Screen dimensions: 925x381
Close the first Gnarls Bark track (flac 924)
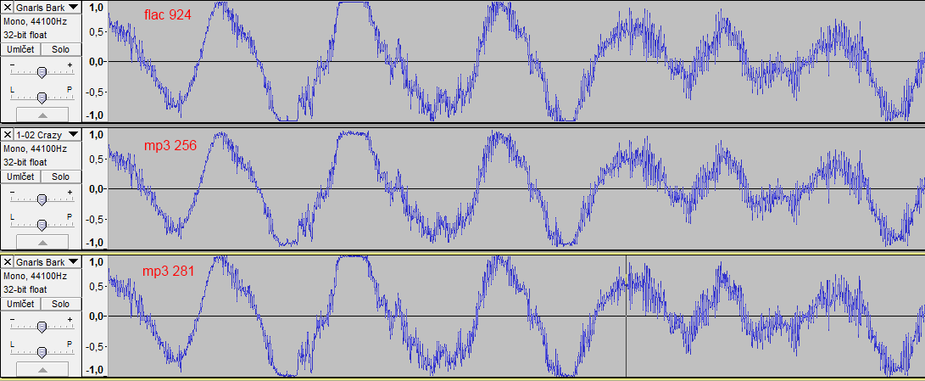coord(7,7)
